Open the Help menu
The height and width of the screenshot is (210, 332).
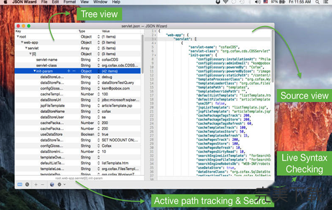(x=116, y=2)
